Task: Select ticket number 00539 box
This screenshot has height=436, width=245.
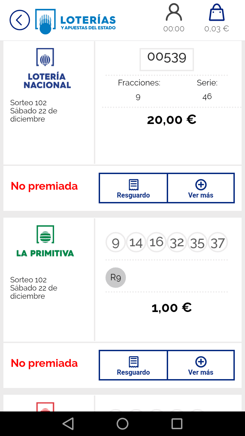Action: tap(167, 59)
